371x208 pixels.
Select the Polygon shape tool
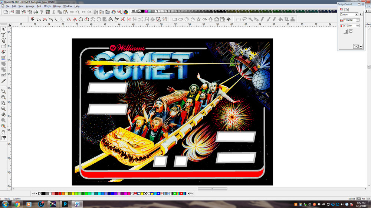(x=193, y=19)
